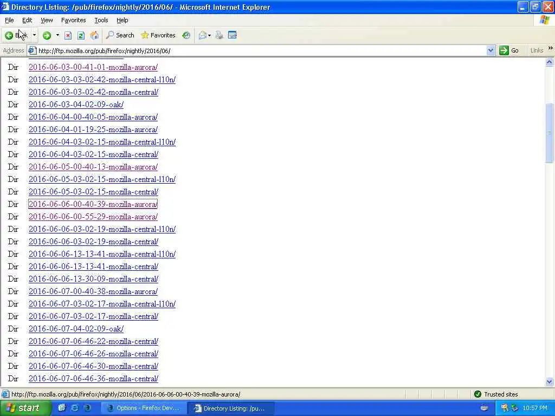Screen dimensions: 555x416
Task: Click the Trusted sites status zone
Action: point(496,394)
